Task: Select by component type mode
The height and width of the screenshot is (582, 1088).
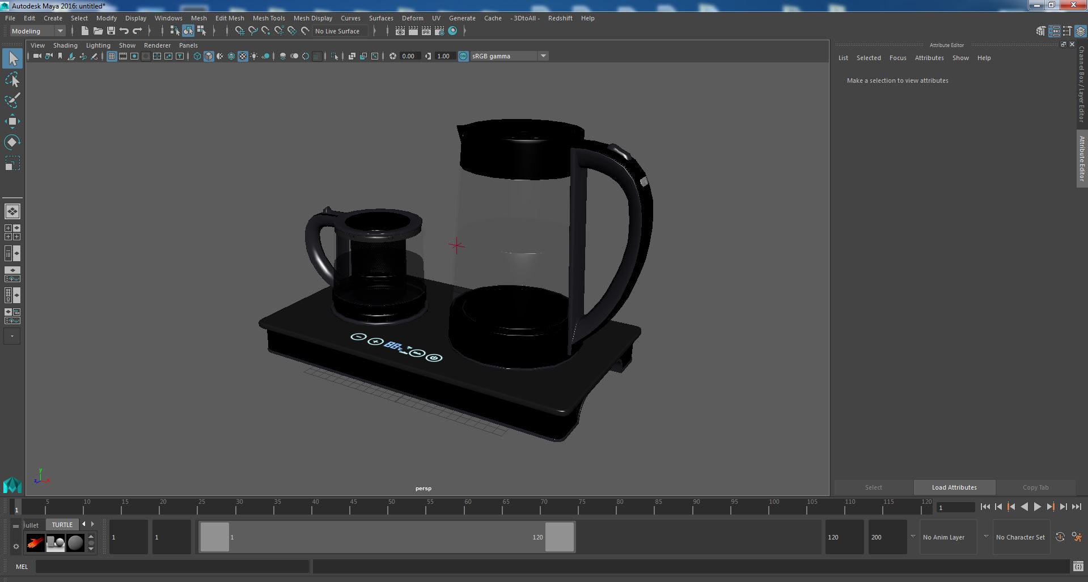Action: tap(201, 31)
